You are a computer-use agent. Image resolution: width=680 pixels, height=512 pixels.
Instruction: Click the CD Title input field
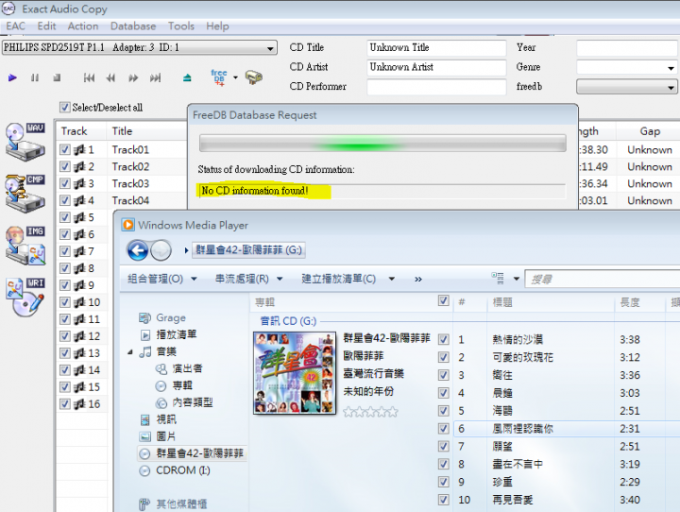436,48
